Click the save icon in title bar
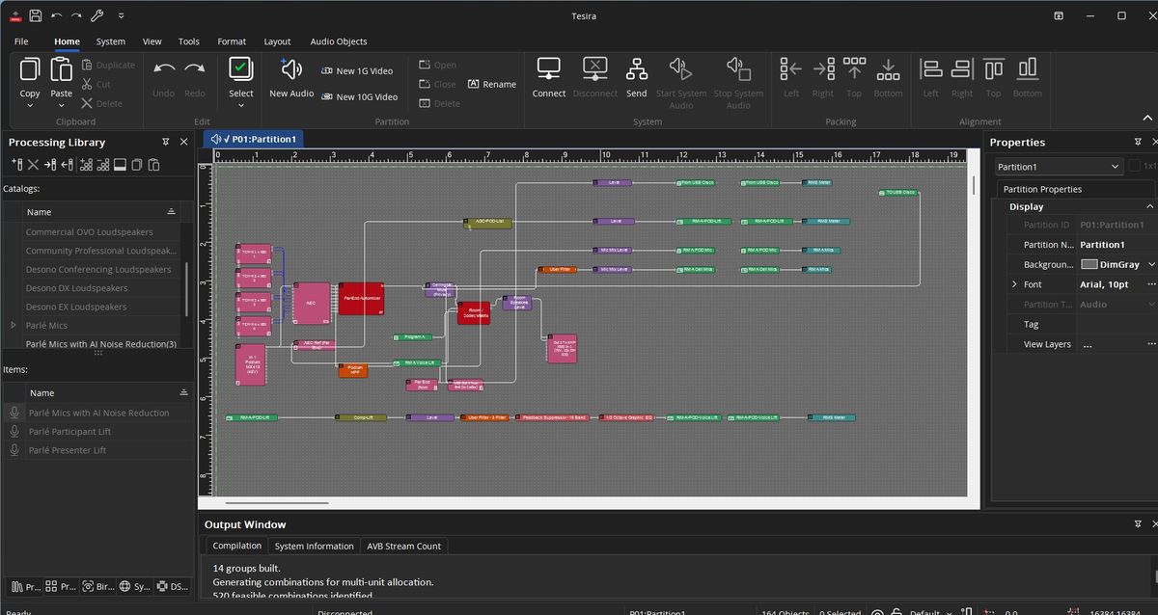Viewport: 1158px width, 615px height. [35, 15]
